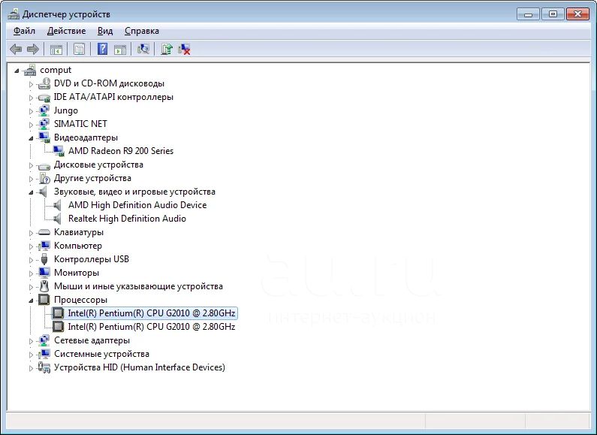Select AMD Radeon R9 200 Series text
Viewport: 597px width, 435px height.
tap(121, 151)
